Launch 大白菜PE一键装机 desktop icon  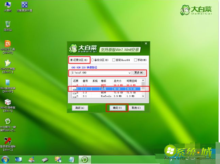point(8,125)
